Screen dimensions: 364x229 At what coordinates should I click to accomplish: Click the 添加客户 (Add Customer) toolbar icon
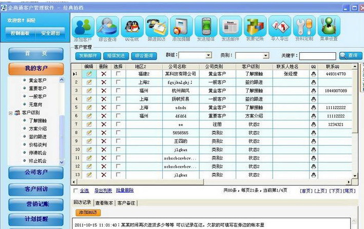click(x=83, y=27)
